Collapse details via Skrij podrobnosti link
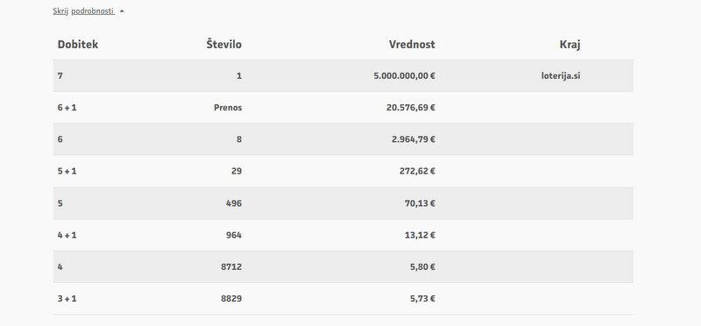Image resolution: width=701 pixels, height=326 pixels. tap(83, 11)
